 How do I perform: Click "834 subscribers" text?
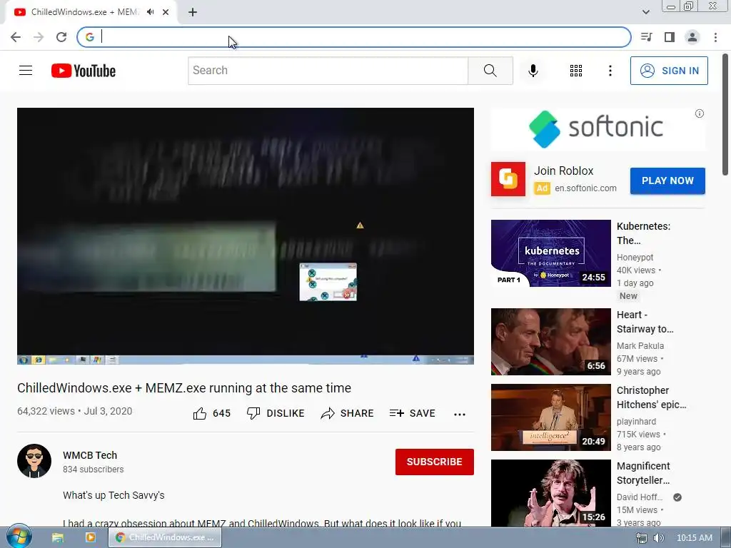tap(94, 470)
